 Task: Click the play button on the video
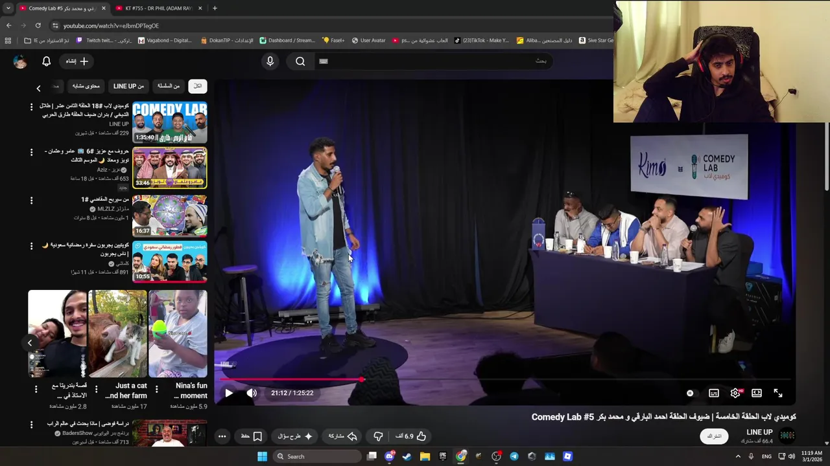[x=229, y=393]
